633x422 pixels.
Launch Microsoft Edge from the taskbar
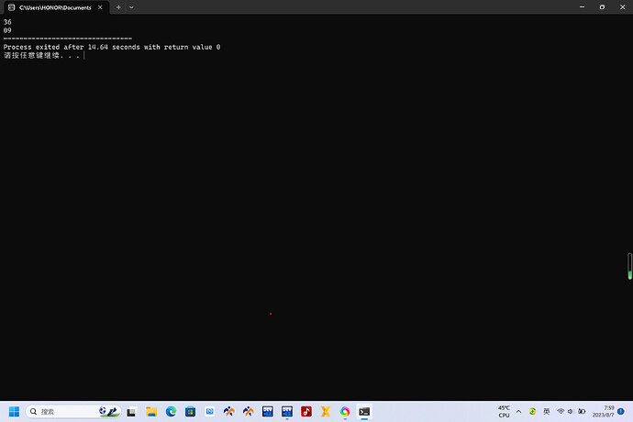[171, 412]
